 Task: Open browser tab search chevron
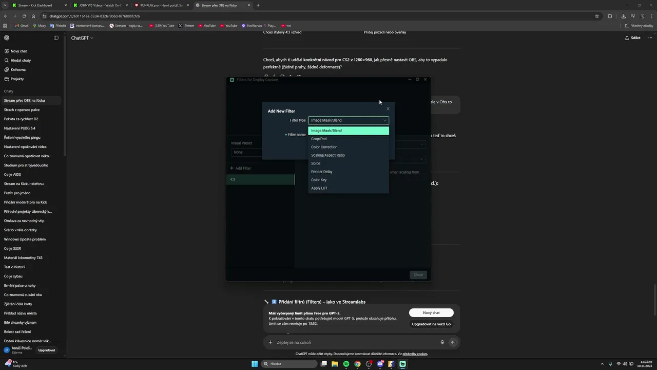pos(6,5)
